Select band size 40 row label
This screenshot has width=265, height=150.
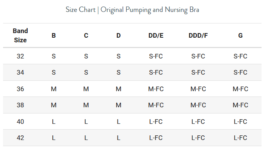20,122
